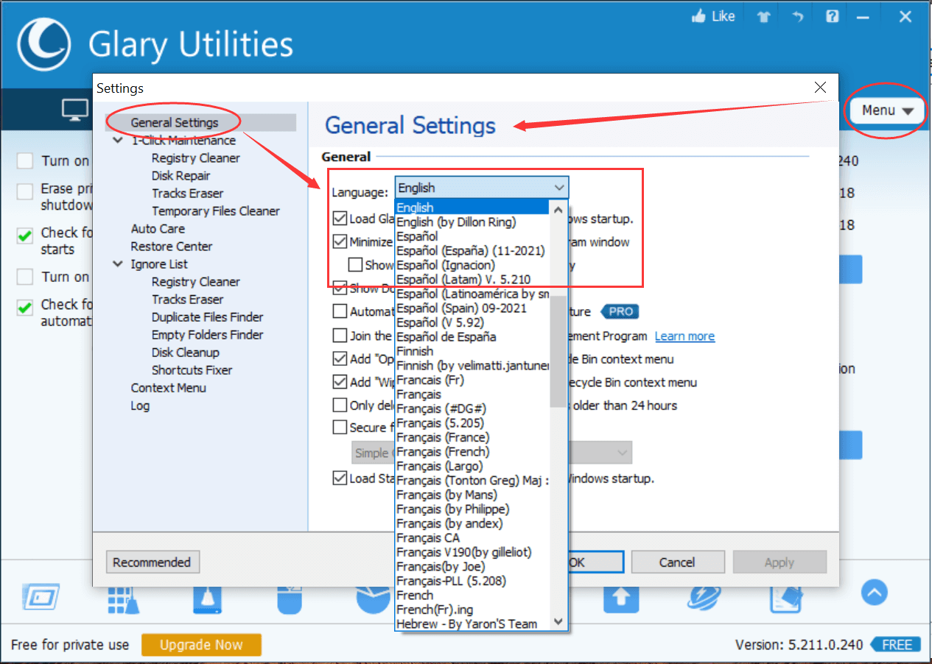The height and width of the screenshot is (664, 932).
Task: Click the Like thumbs-up icon
Action: pos(698,16)
